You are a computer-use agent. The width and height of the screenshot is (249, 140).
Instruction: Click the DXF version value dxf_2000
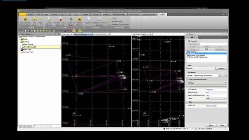coord(209,90)
